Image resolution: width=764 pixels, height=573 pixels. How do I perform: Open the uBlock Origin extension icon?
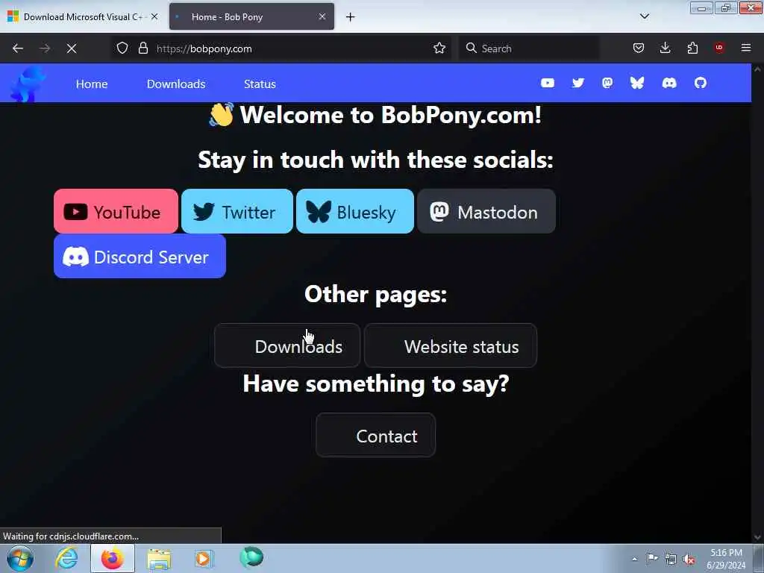coord(719,48)
